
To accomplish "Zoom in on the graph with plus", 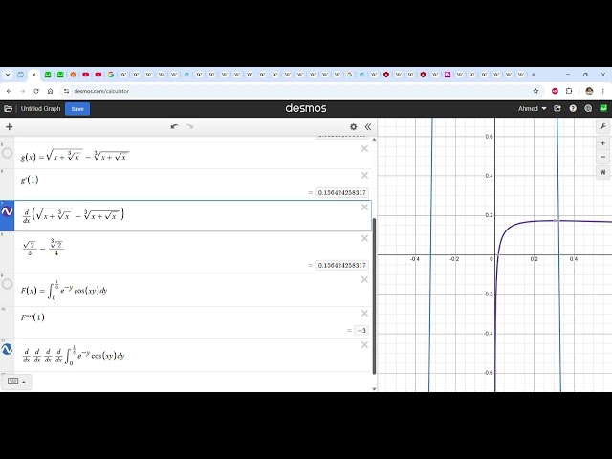I will coord(602,143).
